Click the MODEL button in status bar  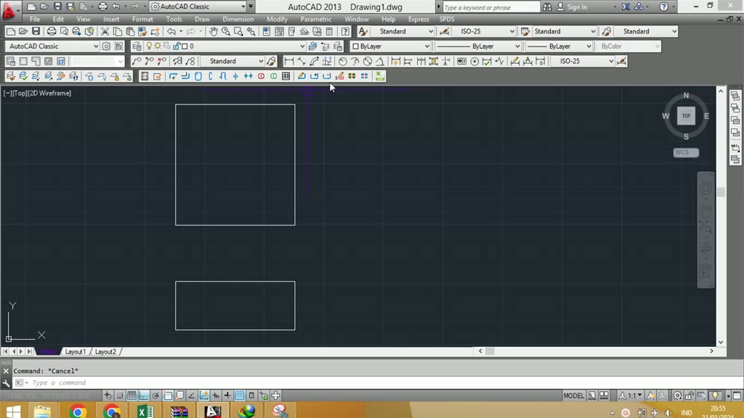point(573,395)
